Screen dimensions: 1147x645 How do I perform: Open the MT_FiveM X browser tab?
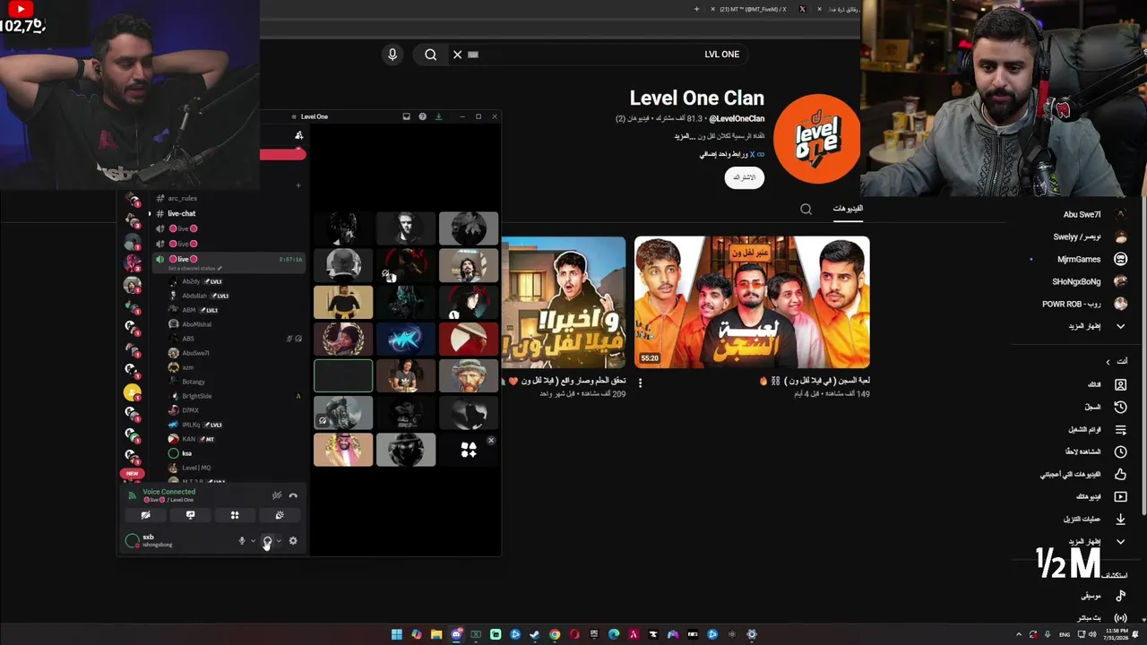(753, 9)
